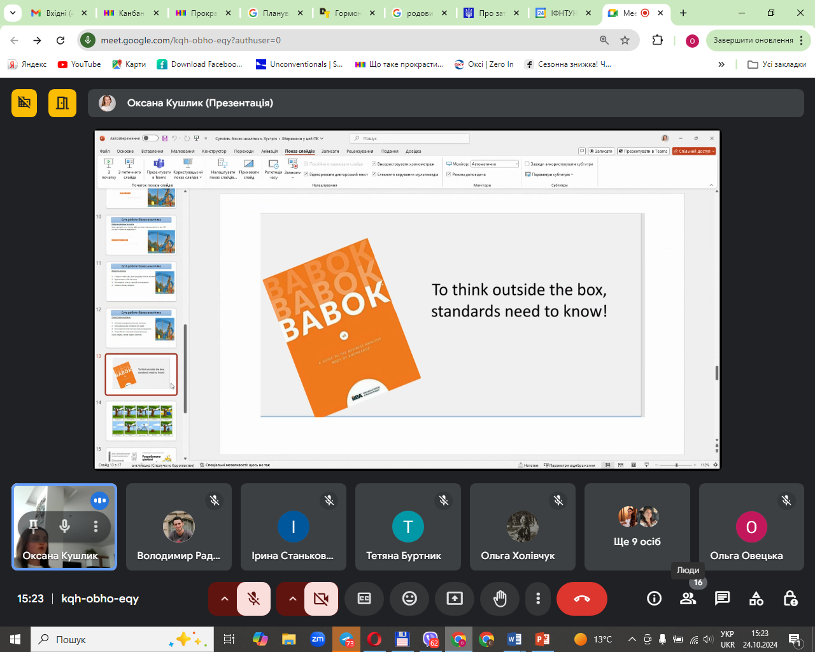The height and width of the screenshot is (652, 815).
Task: Open the Карти bookmark
Action: click(129, 64)
